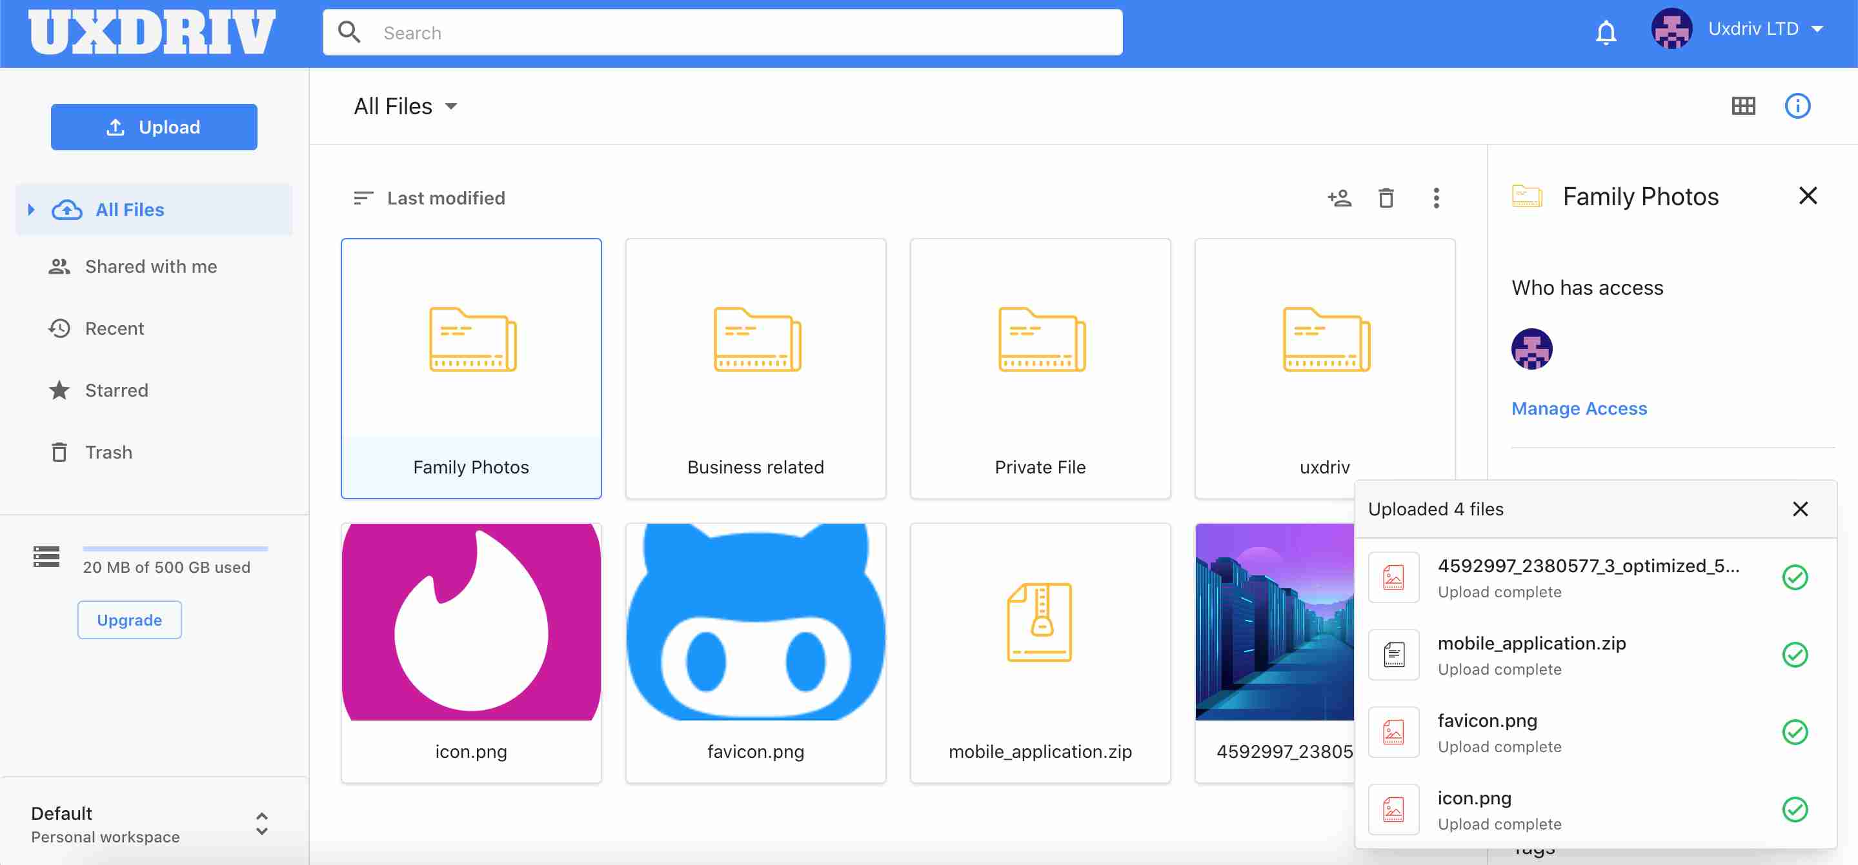Click the search magnifier icon

pos(349,32)
